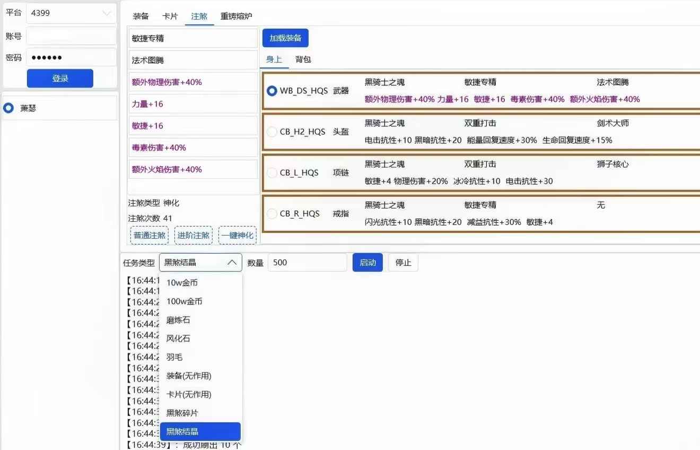Viewport: 700px width, 450px height.
Task: Click the 一键神化 button
Action: tap(237, 235)
